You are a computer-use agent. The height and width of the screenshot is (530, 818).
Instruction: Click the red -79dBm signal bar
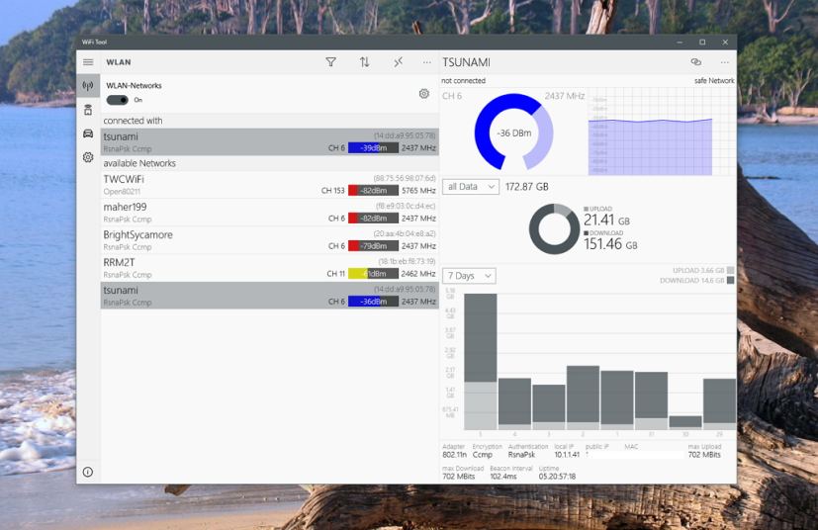(x=373, y=245)
